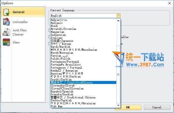Collapse the Current language dropdown arrow
The width and height of the screenshot is (174, 113).
coord(118,16)
